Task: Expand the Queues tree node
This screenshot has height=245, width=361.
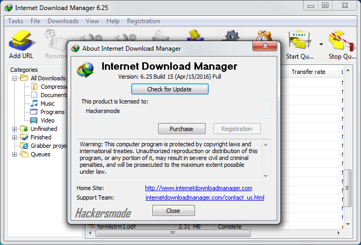Action: 14,154
